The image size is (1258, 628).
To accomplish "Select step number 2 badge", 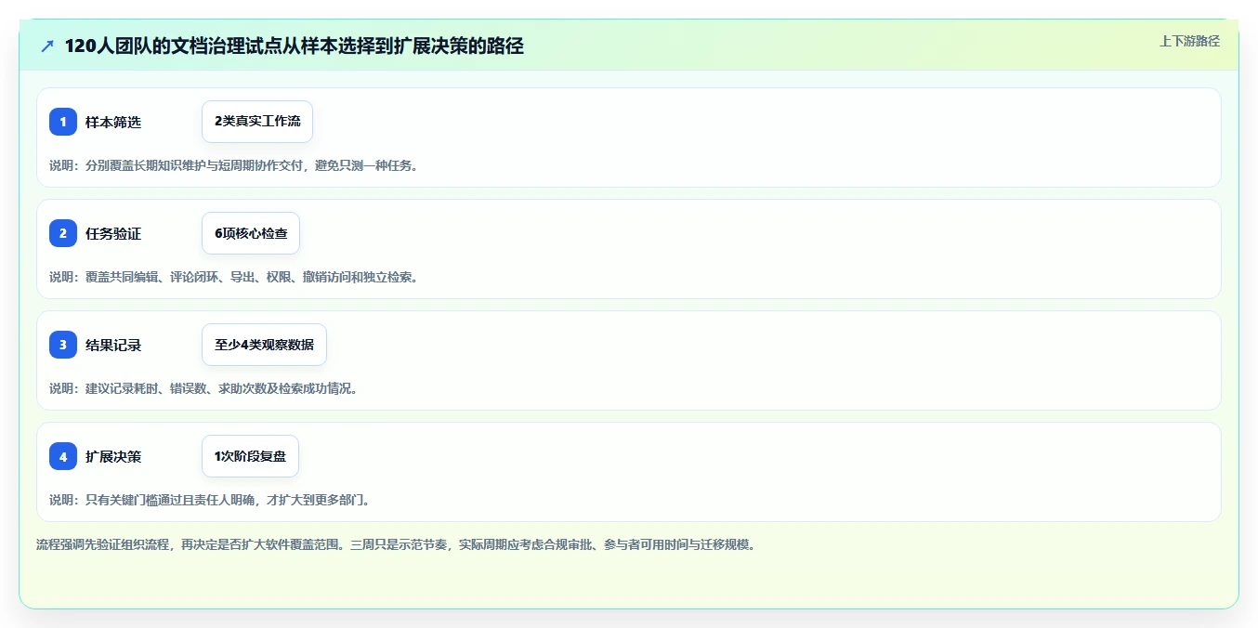I will (63, 233).
